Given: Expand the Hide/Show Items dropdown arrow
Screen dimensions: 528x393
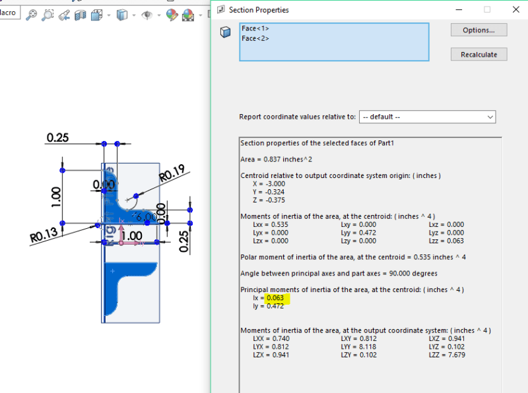Looking at the screenshot, I should point(159,15).
